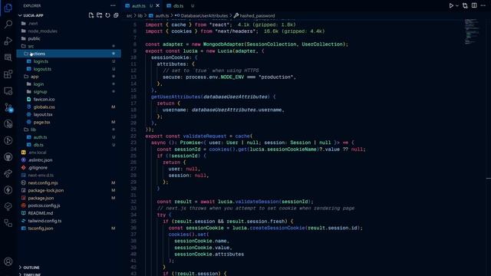This screenshot has width=491, height=276.
Task: Click line number 22 in gutter
Action: (133, 136)
